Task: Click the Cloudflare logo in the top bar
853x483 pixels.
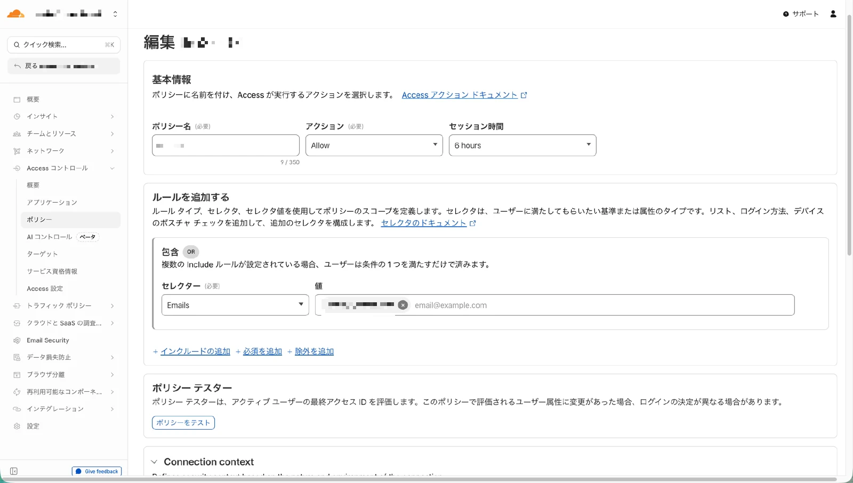Action: [x=15, y=13]
